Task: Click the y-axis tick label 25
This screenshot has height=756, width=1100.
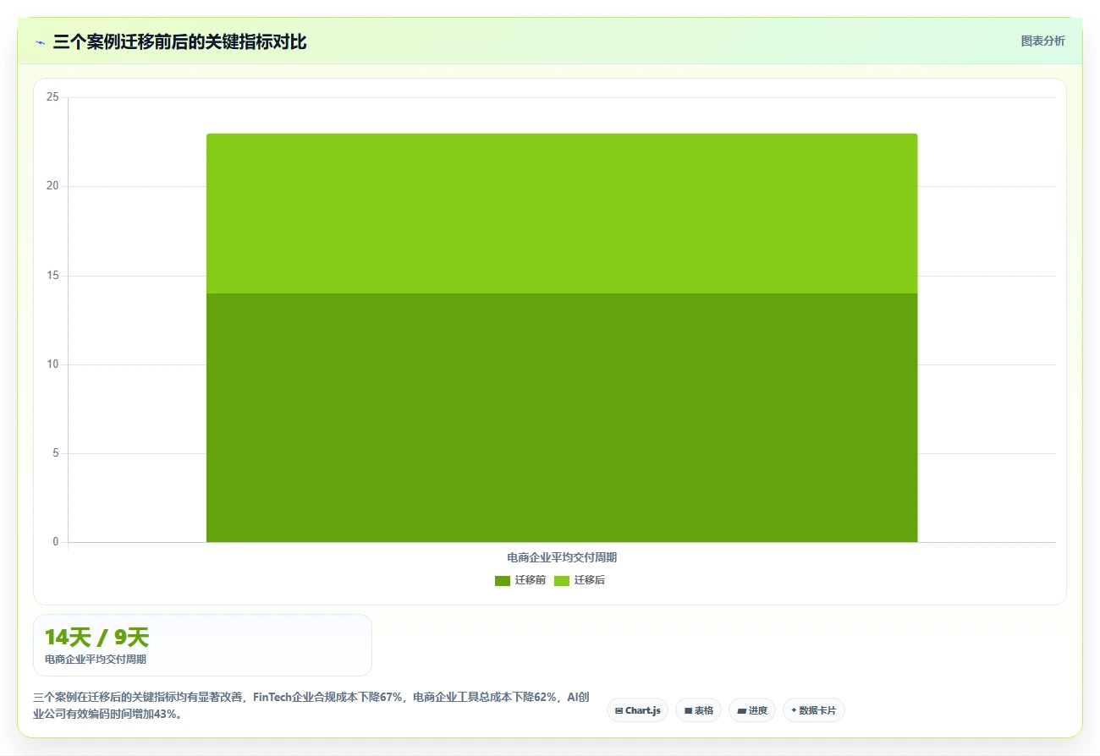Action: (52, 97)
